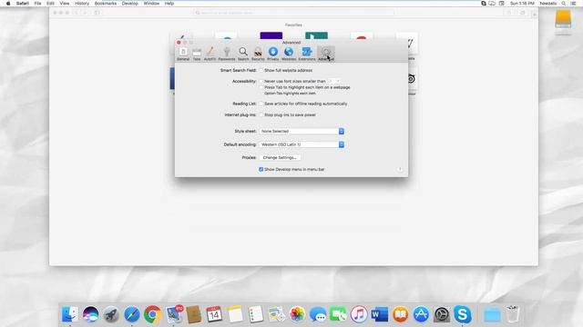
Task: Open iTunes from the Dock
Action: click(359, 314)
